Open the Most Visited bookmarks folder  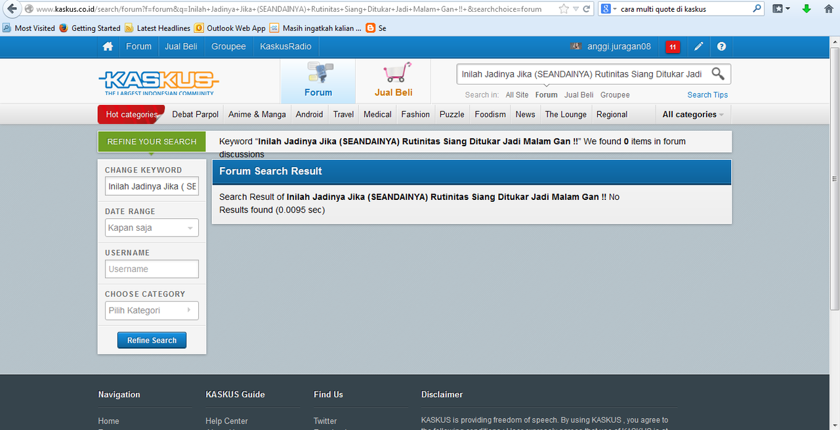click(29, 28)
